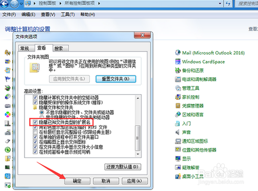Screen dimensions: 258x191
Task: Click the 入门 icon
Action: point(178,123)
